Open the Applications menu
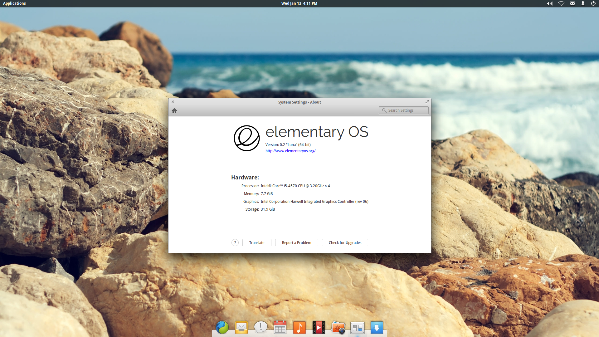The image size is (599, 337). point(14,3)
